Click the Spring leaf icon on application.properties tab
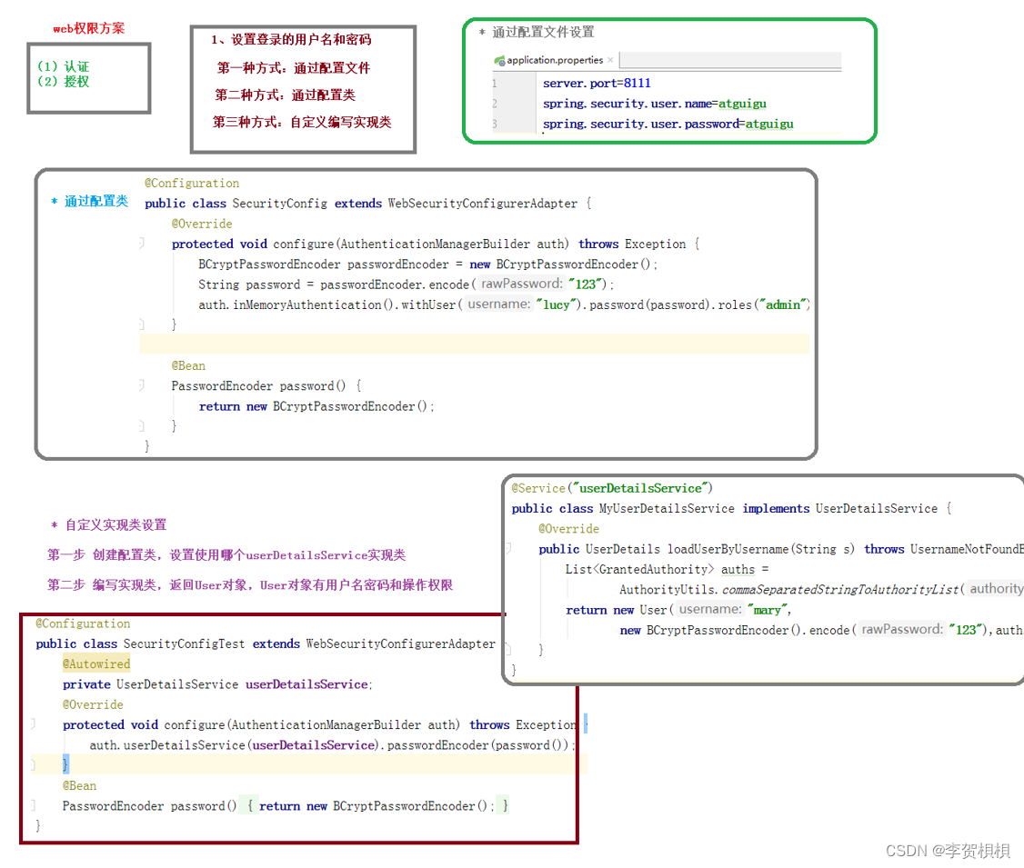Screen dimensions: 1024x868 pos(499,61)
